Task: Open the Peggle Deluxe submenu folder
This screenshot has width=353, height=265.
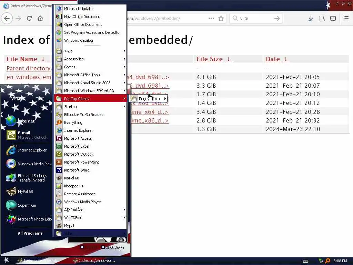Action: pos(149,98)
